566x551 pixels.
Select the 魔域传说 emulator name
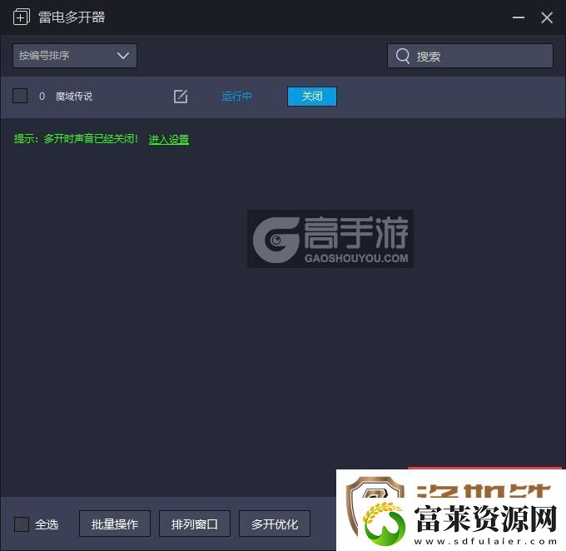point(74,97)
